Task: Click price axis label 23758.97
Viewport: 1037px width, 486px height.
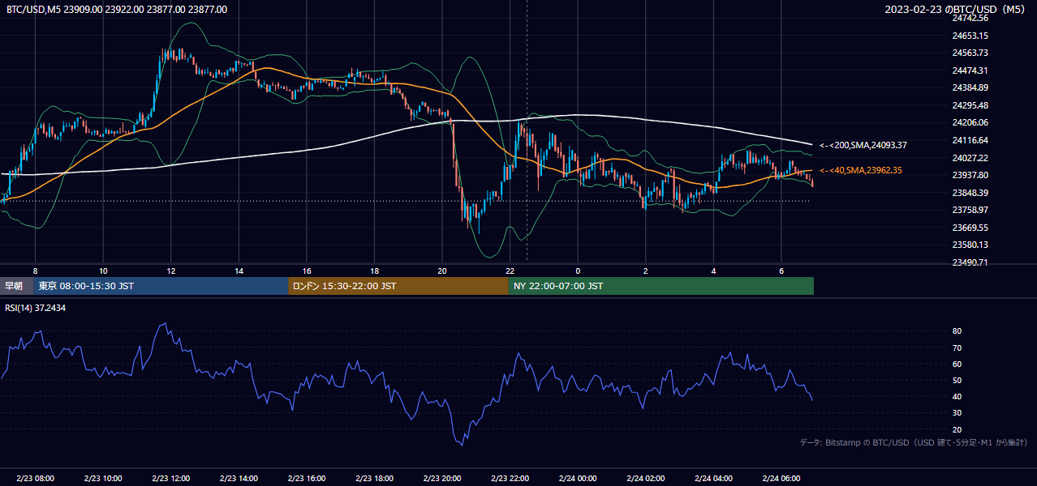Action: (x=970, y=210)
